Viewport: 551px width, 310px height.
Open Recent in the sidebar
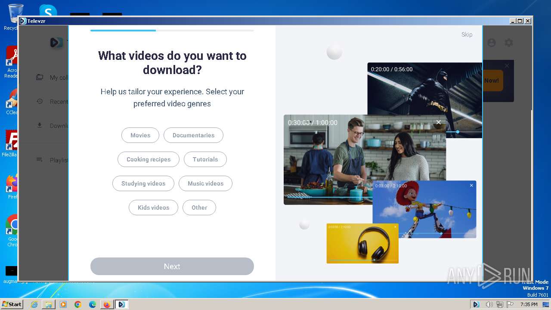coord(52,102)
